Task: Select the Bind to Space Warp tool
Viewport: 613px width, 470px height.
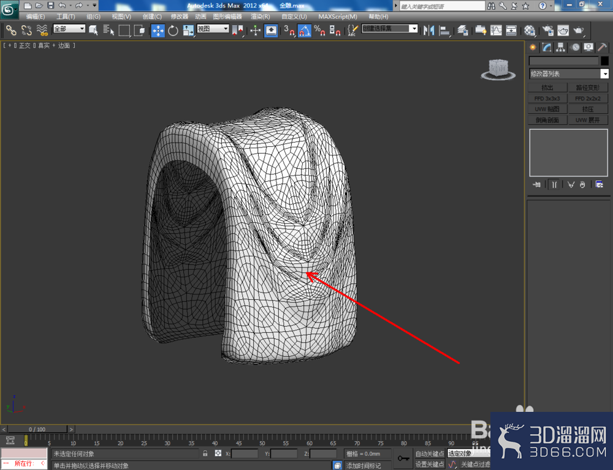Action: (x=42, y=30)
